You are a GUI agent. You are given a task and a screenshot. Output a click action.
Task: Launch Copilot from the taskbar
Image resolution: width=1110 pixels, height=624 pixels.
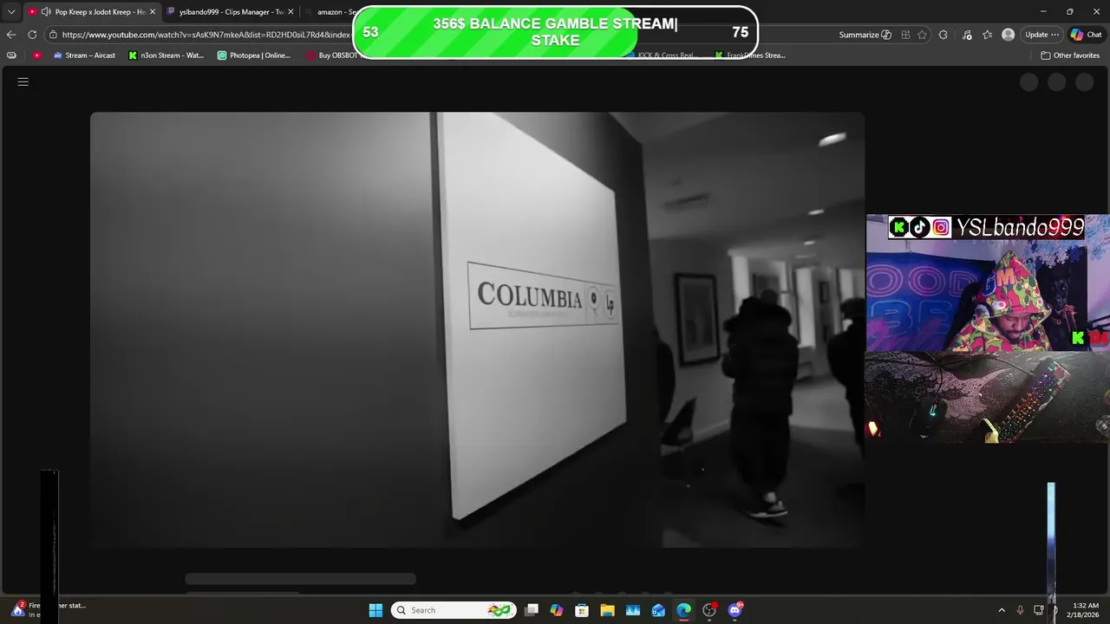click(x=557, y=610)
